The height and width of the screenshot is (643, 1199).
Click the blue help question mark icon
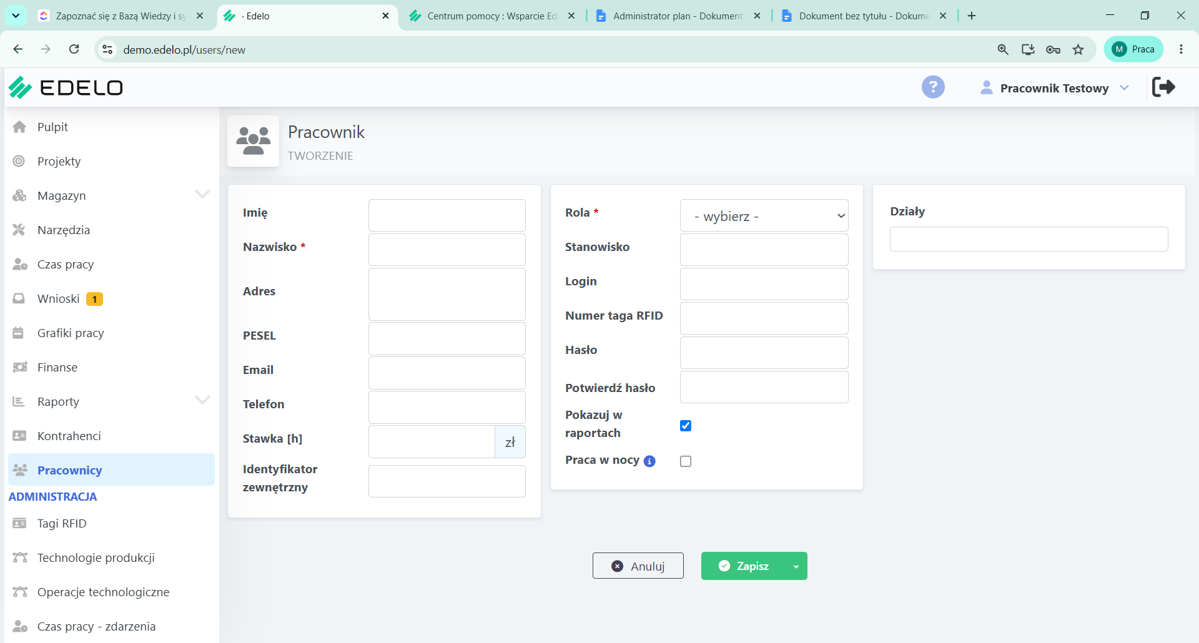(x=933, y=87)
